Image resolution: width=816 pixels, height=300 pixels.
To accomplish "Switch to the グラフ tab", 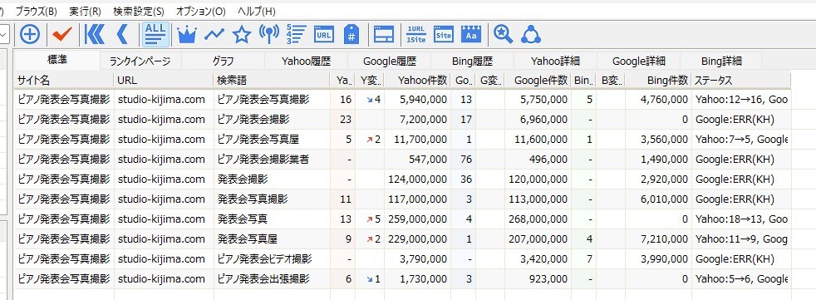I will [223, 61].
